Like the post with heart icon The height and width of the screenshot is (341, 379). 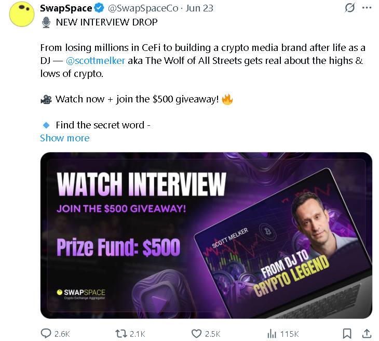(196, 334)
